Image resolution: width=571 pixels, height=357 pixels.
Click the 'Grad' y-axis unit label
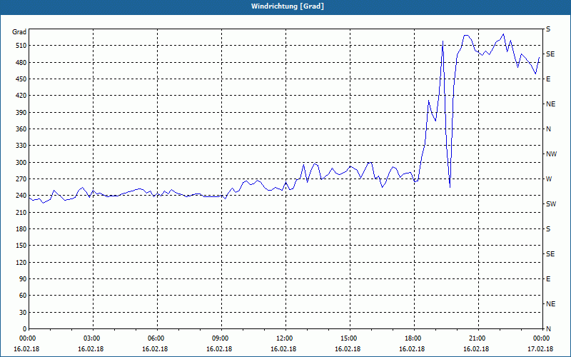click(x=19, y=32)
